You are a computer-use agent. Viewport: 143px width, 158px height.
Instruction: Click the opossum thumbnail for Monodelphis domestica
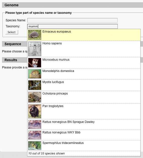[35, 74]
